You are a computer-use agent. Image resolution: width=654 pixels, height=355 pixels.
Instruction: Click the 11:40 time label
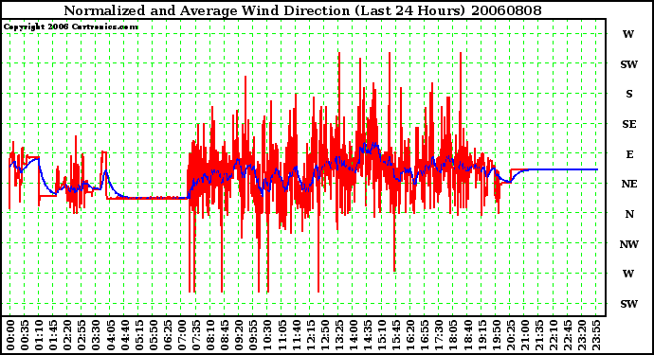[296, 335]
